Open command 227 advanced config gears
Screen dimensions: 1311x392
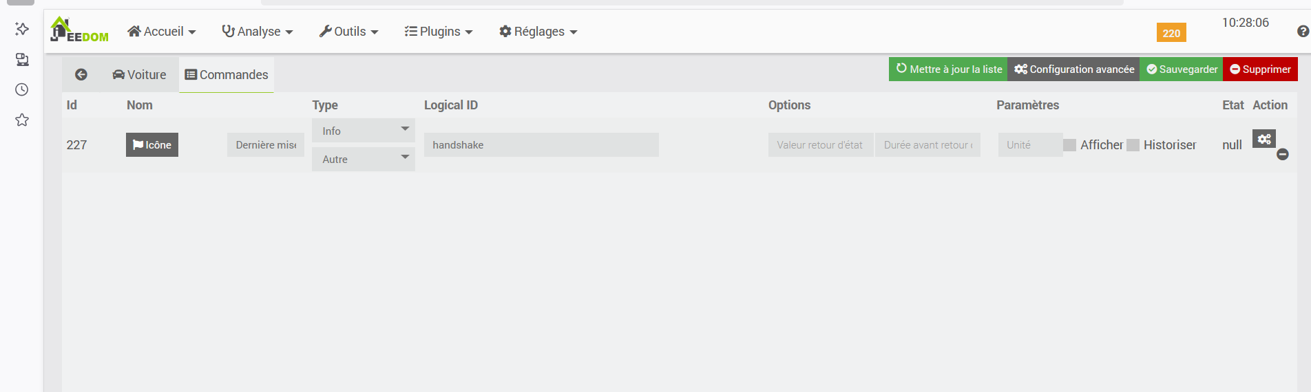[x=1264, y=139]
